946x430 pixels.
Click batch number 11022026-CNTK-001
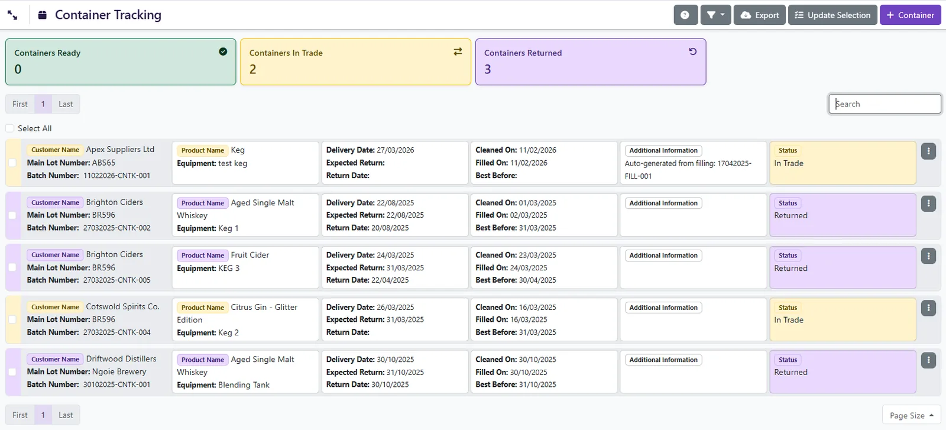tap(117, 176)
